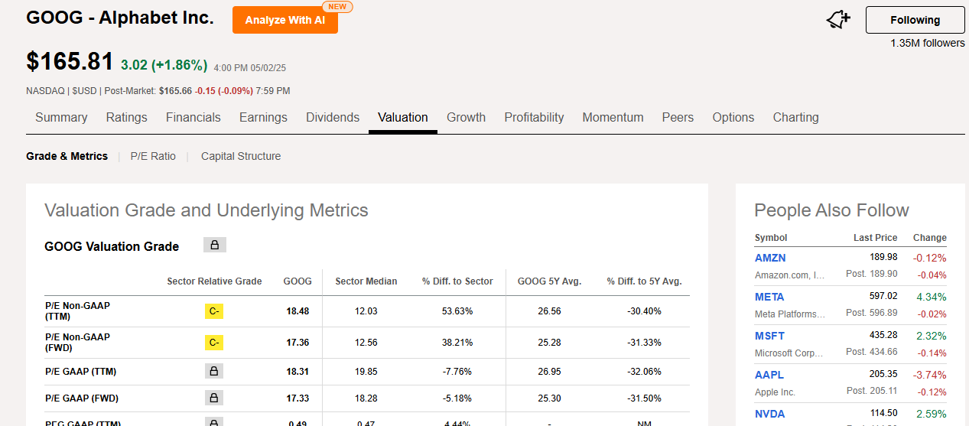Click the Symbol column header
969x426 pixels.
[x=771, y=237]
